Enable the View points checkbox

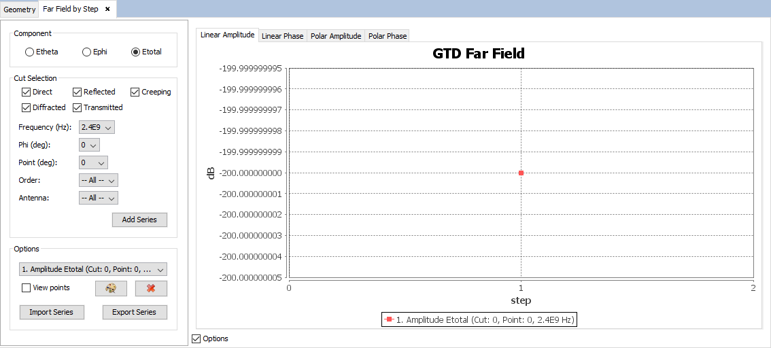pyautogui.click(x=27, y=288)
